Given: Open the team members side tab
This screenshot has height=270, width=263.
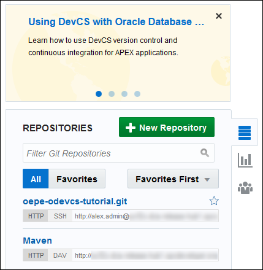Looking at the screenshot, I should [245, 188].
